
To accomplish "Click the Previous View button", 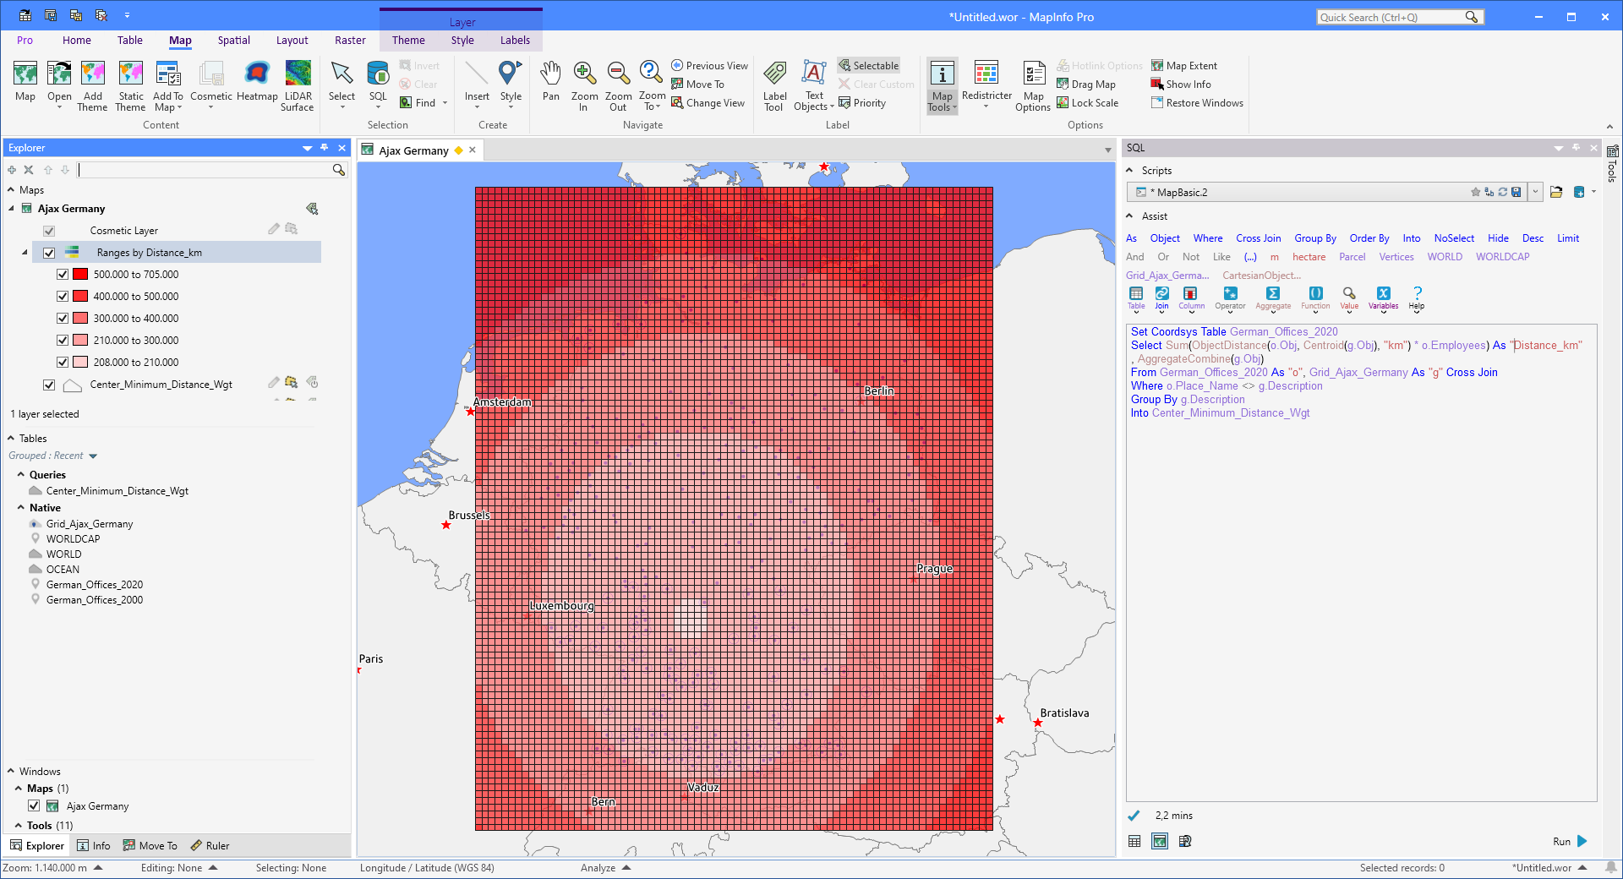I will tap(709, 65).
